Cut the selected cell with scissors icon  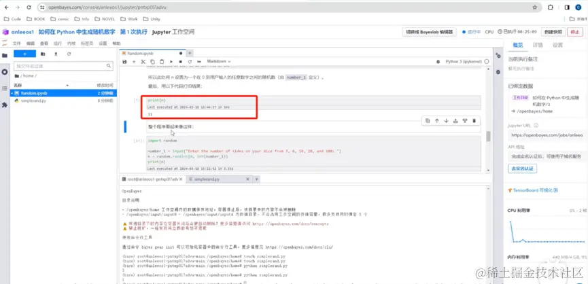click(143, 61)
